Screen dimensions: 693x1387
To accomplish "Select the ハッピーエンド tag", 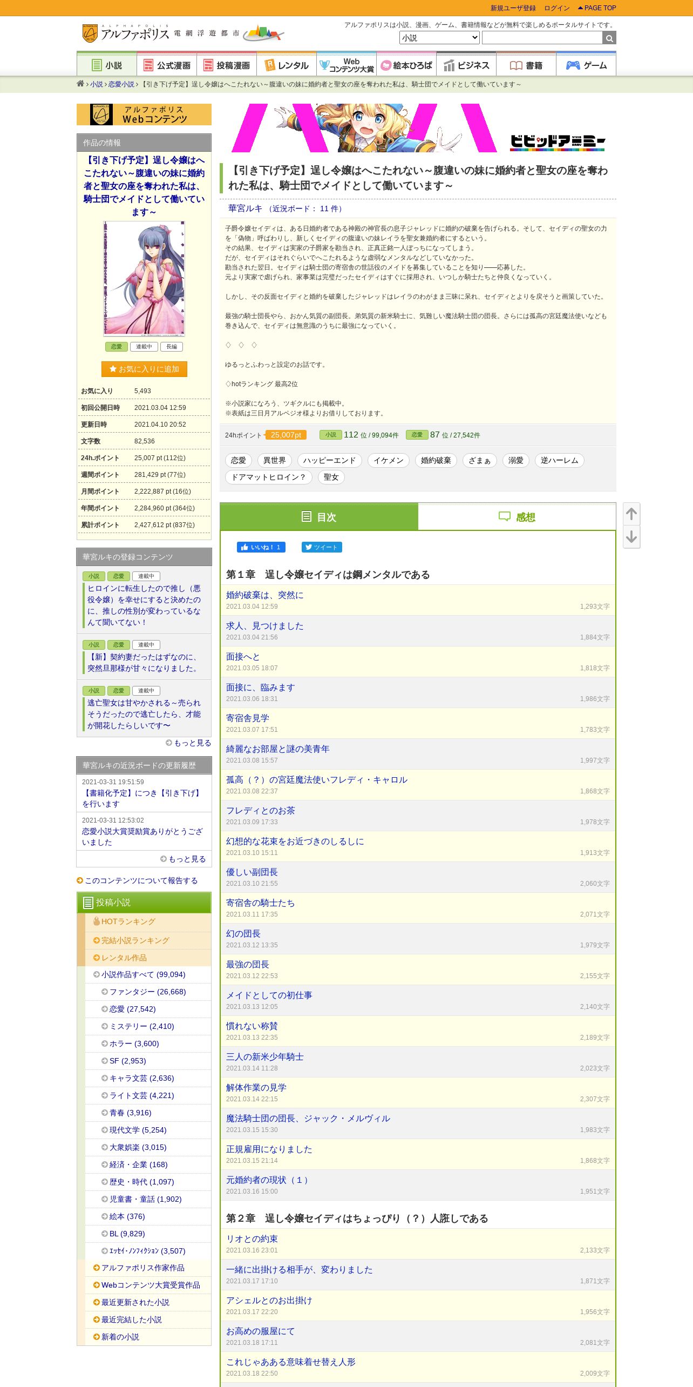I will tap(329, 460).
